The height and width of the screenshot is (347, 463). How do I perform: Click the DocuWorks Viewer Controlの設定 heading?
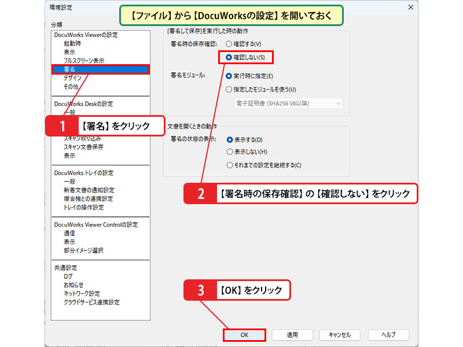coord(96,224)
